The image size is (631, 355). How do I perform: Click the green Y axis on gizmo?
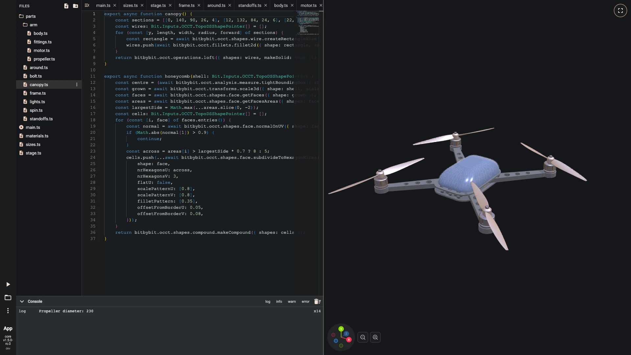tap(341, 329)
